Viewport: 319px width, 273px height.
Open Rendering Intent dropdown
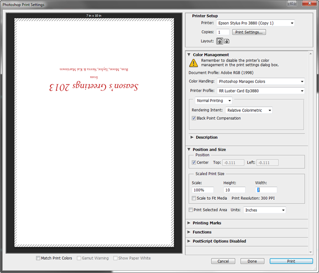click(x=249, y=110)
